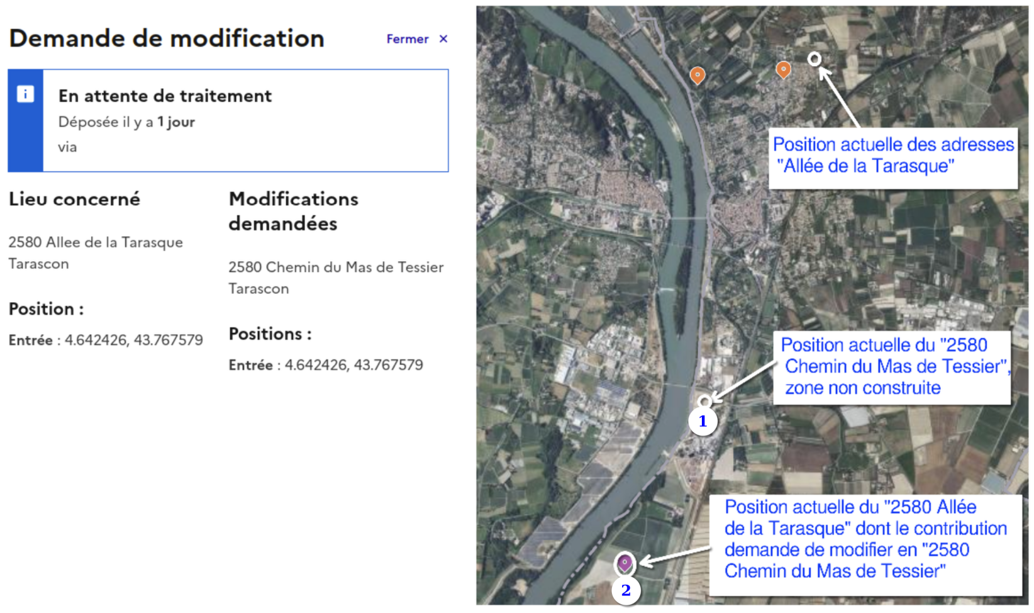Click the white circle marker at top of map
Viewport: 1034px width, 613px height.
point(814,59)
